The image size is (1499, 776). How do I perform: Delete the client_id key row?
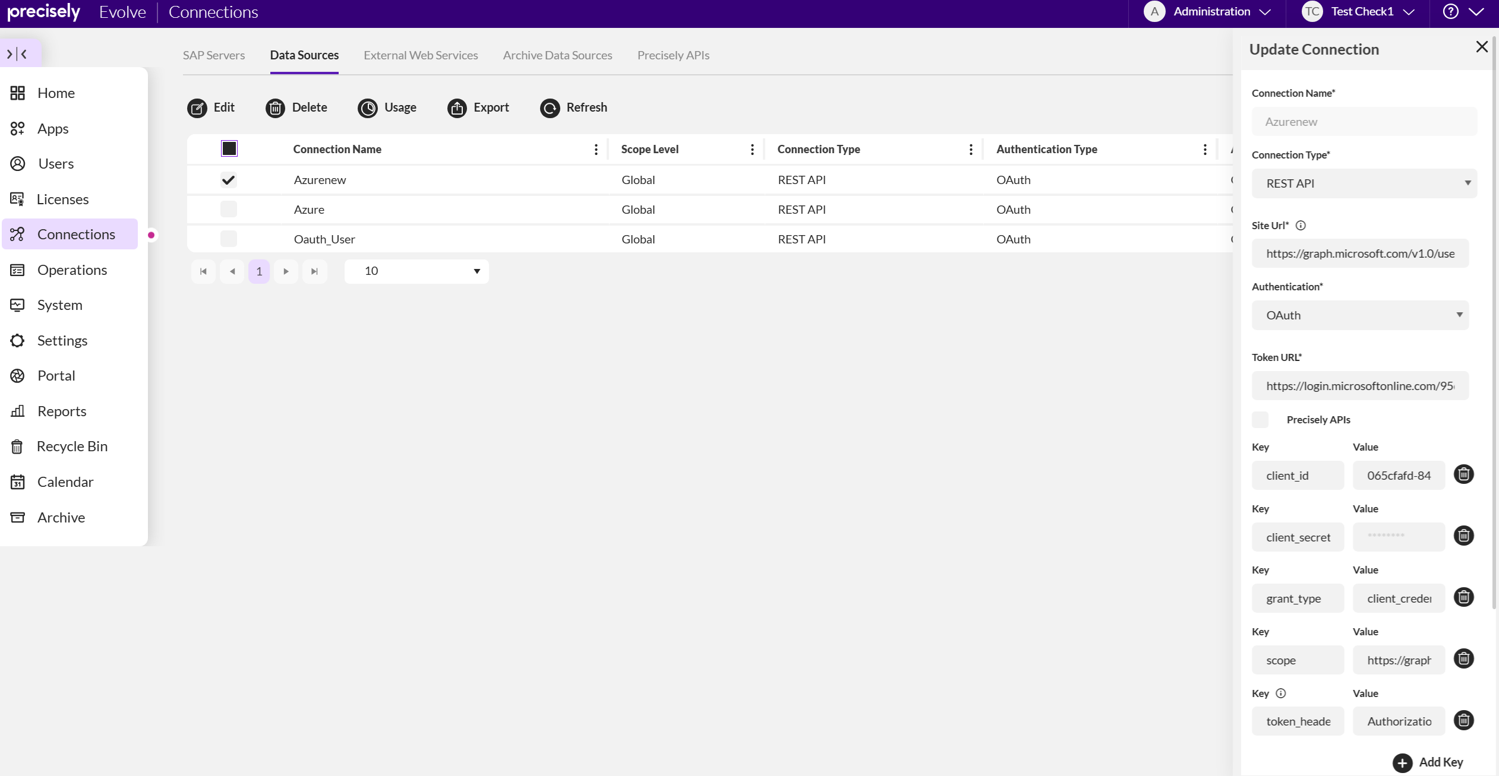point(1463,474)
